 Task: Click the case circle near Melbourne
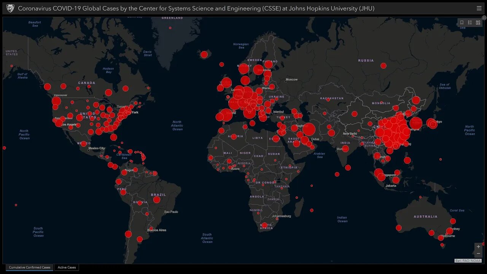point(441,238)
